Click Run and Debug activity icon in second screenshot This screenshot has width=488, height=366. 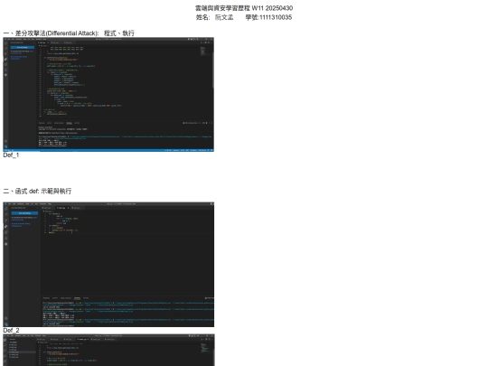6,226
